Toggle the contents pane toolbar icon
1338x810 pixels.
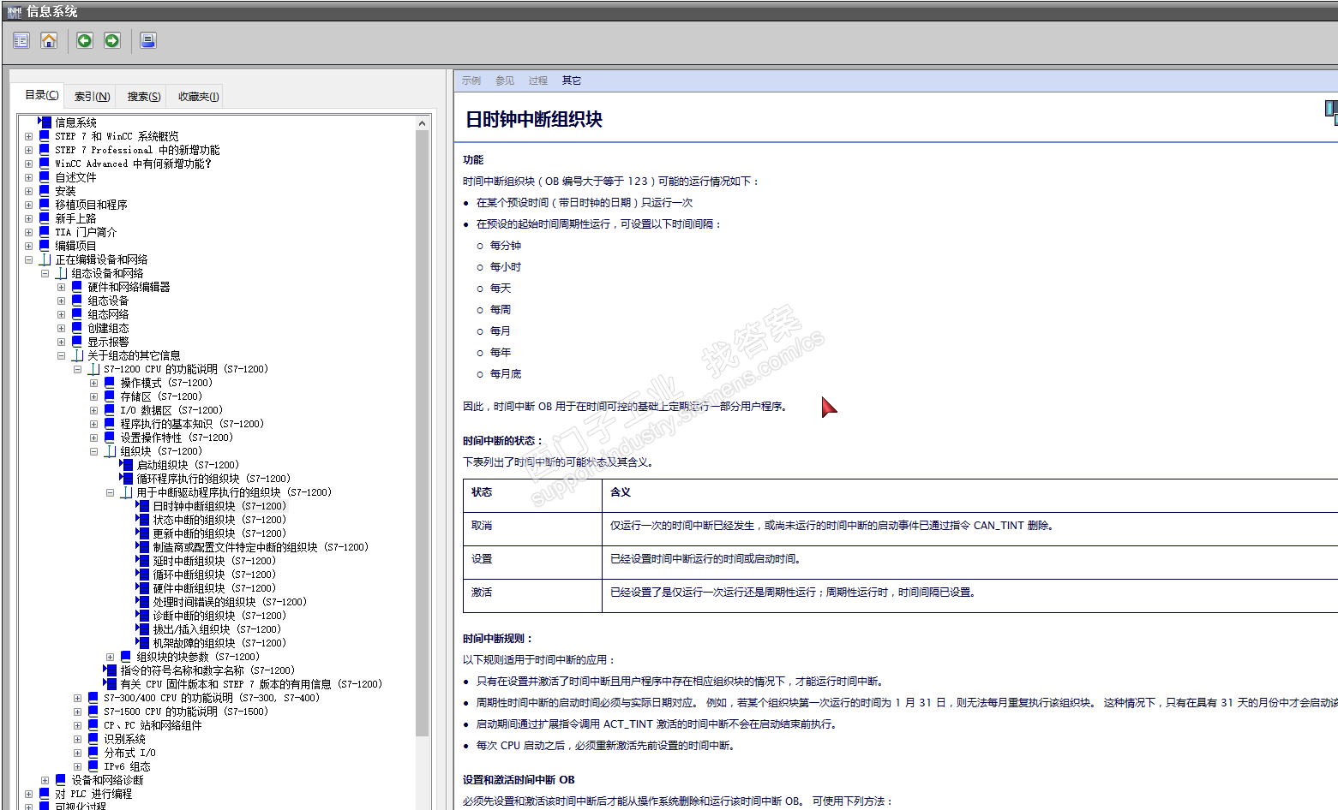click(21, 40)
